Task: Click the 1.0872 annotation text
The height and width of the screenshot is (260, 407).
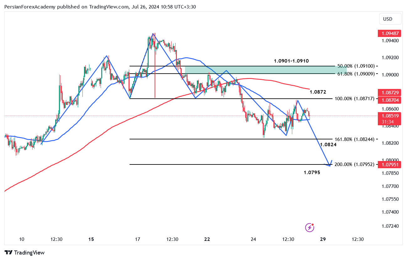Action: click(318, 92)
